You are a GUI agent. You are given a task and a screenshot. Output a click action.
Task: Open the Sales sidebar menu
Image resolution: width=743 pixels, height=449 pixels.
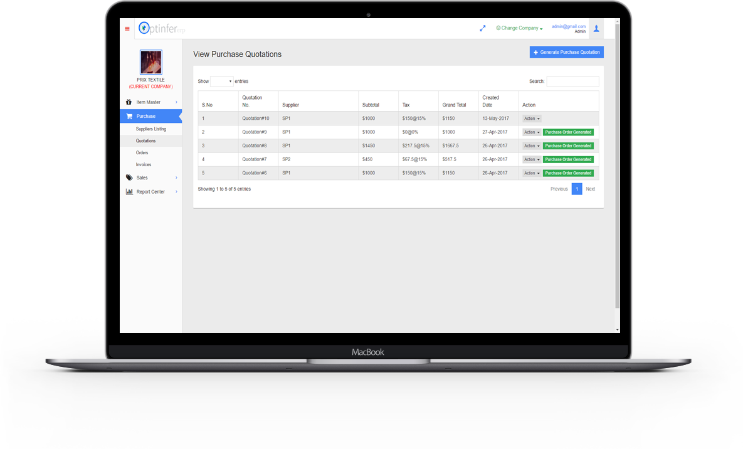tap(150, 178)
